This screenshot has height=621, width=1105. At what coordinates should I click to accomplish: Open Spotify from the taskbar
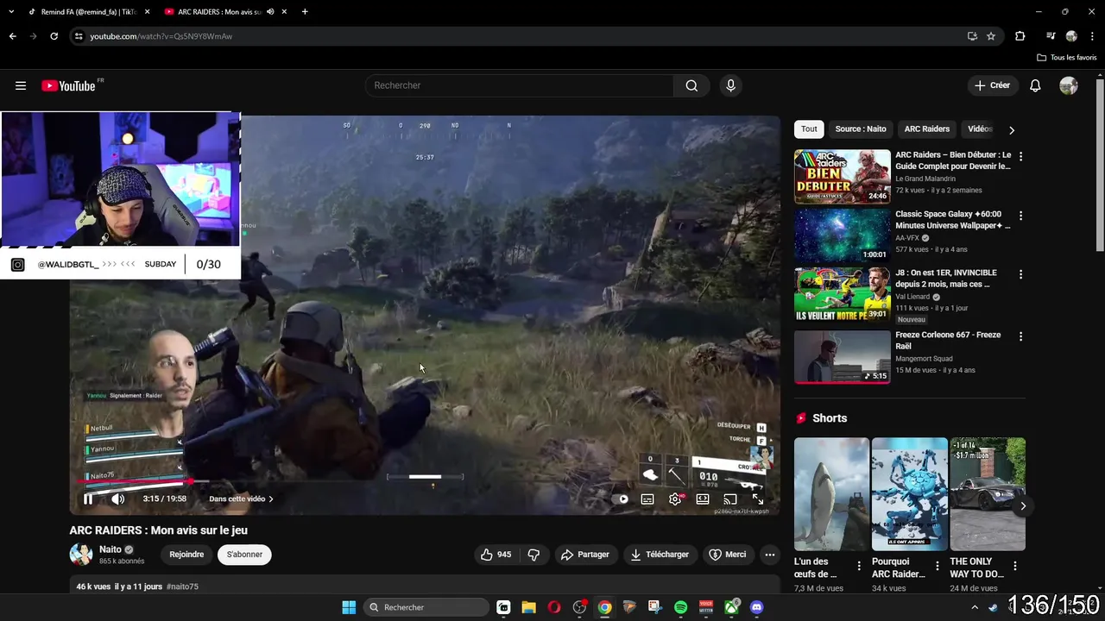tap(680, 607)
